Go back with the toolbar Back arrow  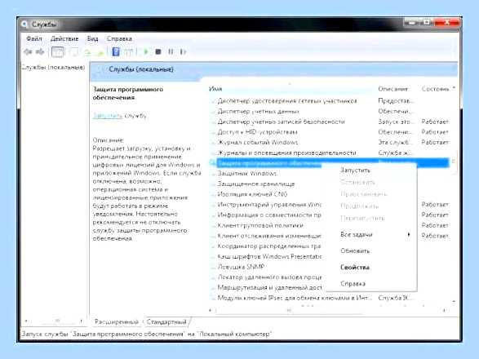(28, 52)
